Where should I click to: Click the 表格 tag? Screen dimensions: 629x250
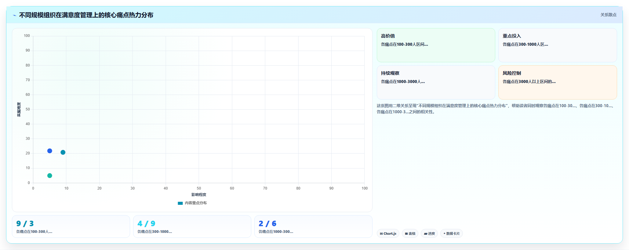(410, 234)
